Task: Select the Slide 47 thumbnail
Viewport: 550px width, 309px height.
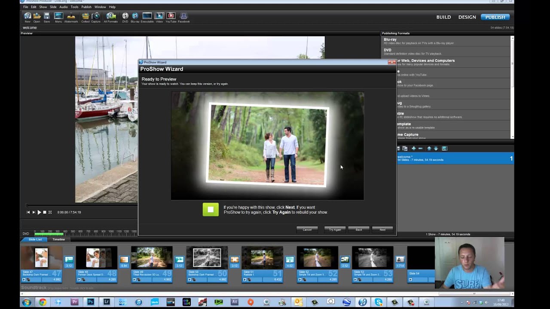Action: point(42,257)
